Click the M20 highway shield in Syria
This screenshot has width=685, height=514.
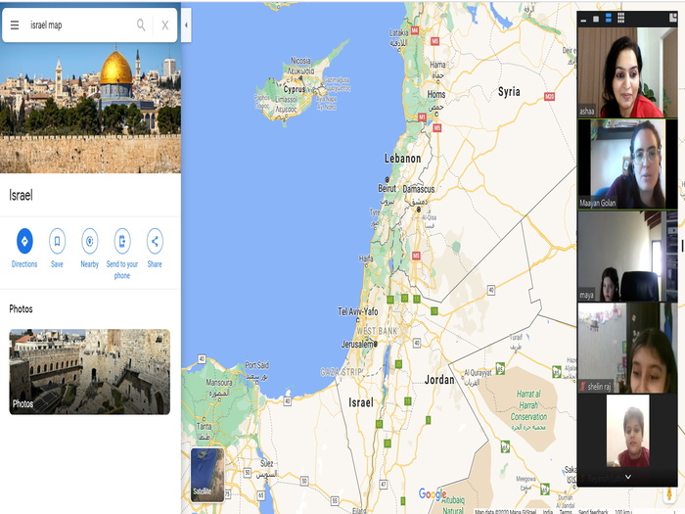pyautogui.click(x=549, y=97)
